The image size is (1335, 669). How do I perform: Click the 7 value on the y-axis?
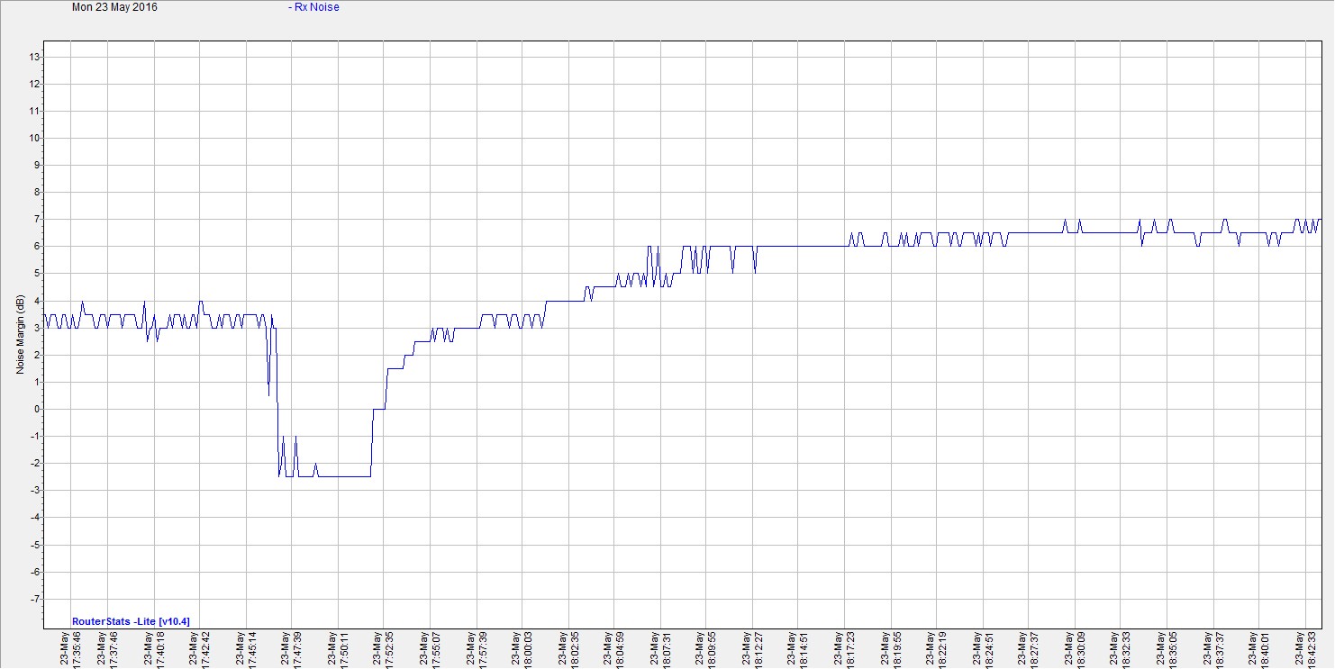36,219
